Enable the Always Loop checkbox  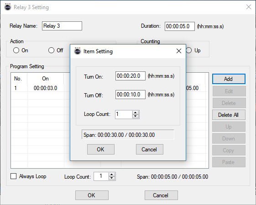pyautogui.click(x=13, y=176)
